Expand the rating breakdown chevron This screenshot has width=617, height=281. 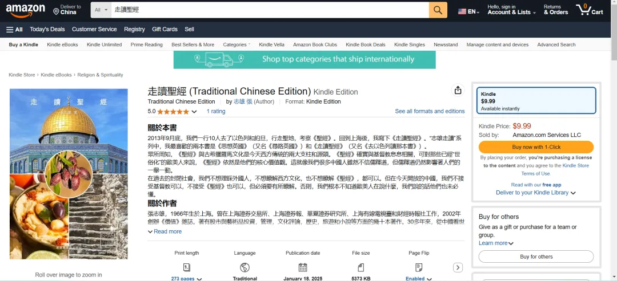coord(194,112)
